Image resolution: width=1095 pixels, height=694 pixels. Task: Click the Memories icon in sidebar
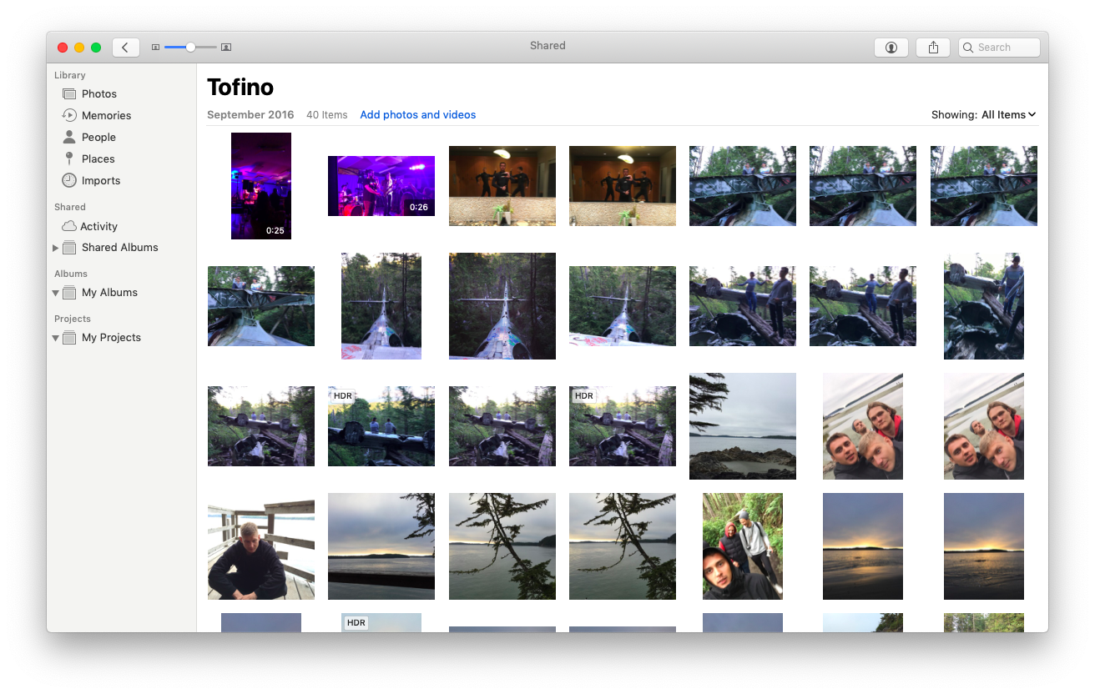coord(69,115)
